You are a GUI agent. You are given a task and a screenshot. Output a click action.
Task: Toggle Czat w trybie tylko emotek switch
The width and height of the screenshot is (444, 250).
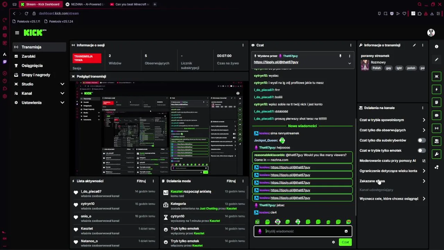[x=421, y=150]
